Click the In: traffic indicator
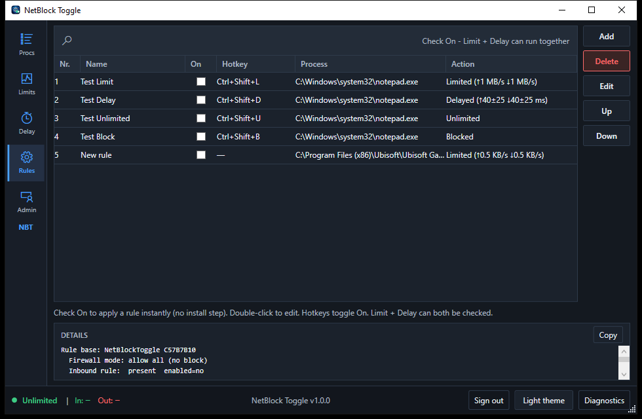This screenshot has height=419, width=642. click(83, 400)
